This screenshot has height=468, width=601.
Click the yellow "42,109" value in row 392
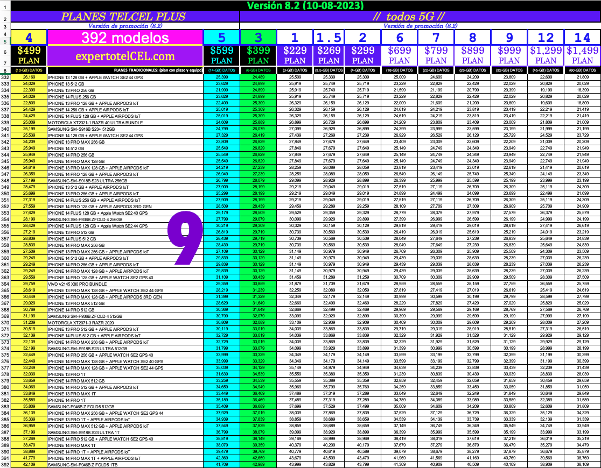(x=29, y=465)
